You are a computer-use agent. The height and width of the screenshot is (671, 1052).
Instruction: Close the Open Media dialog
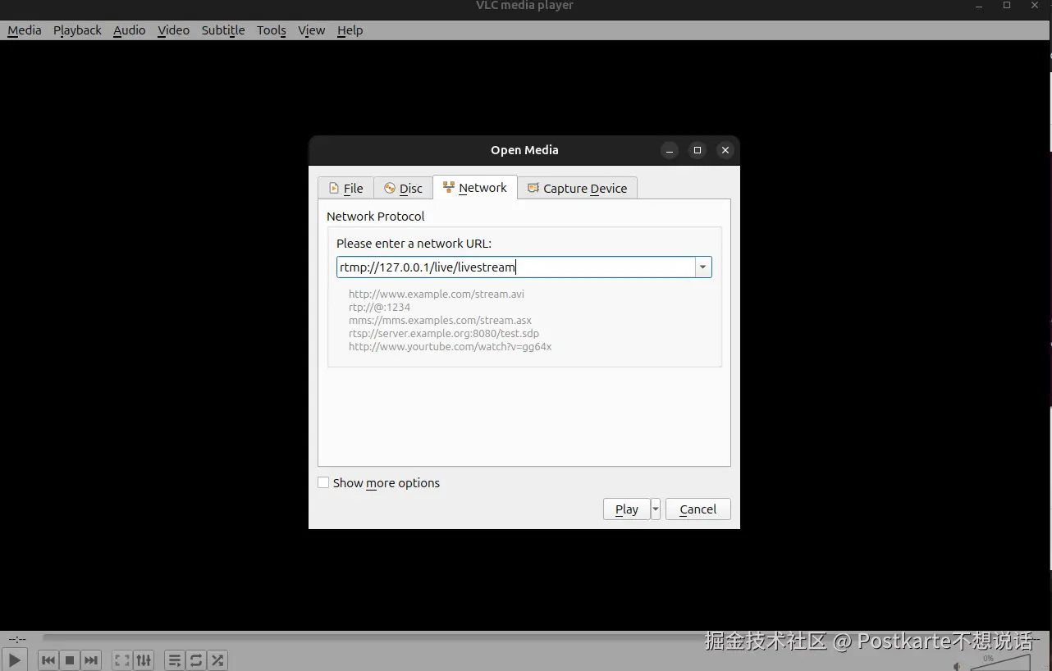(725, 150)
